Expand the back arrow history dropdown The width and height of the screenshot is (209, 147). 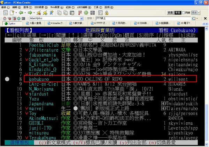(x=25, y=13)
